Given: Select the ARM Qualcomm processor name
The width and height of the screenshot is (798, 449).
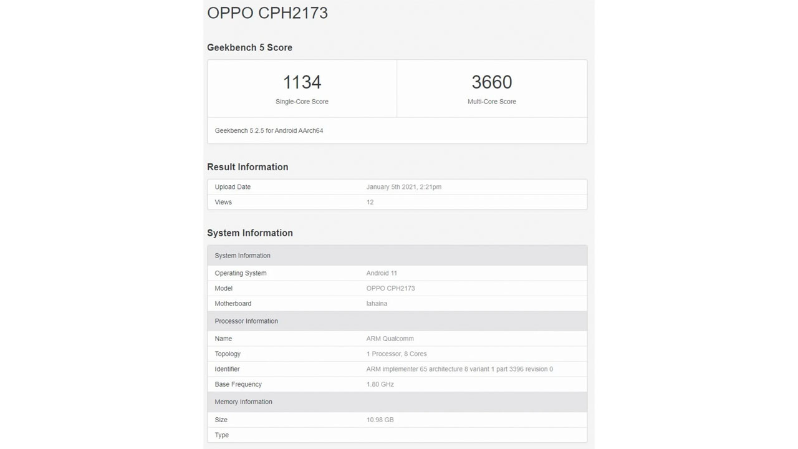Looking at the screenshot, I should (x=390, y=339).
